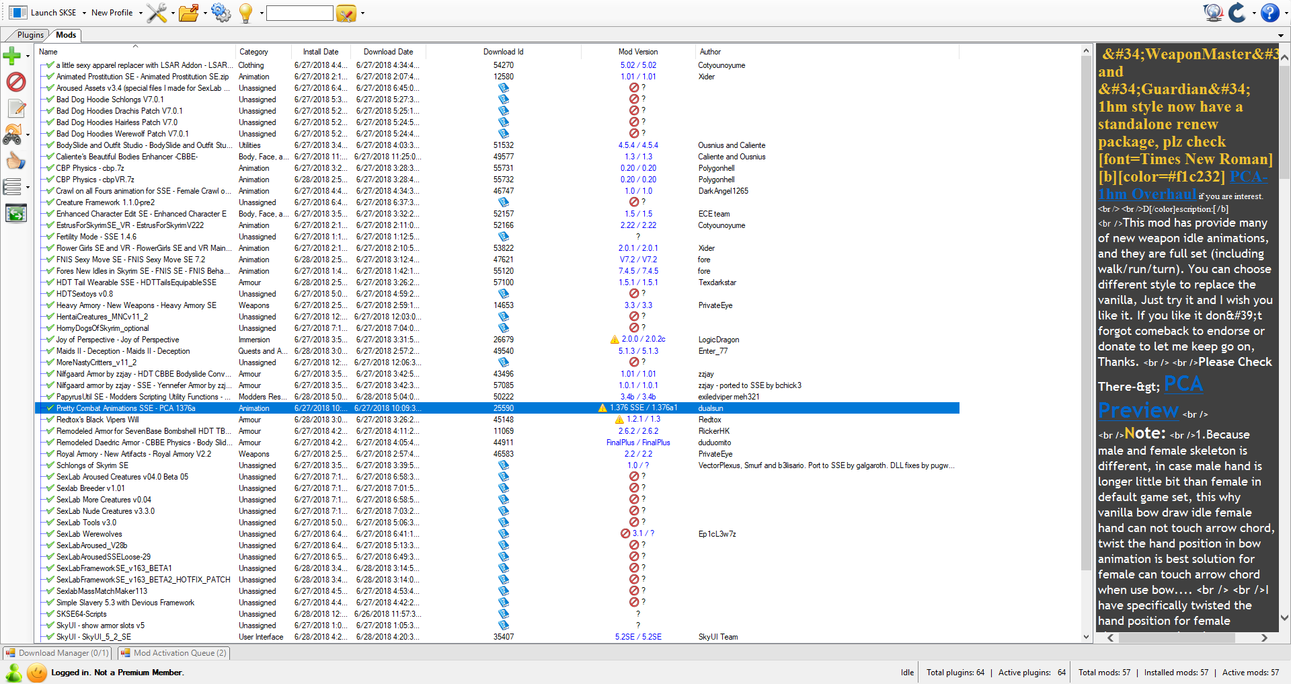Toggle checkmark for CBP Physics - cbp.7z
Screen dimensions: 1291x684
pyautogui.click(x=50, y=168)
